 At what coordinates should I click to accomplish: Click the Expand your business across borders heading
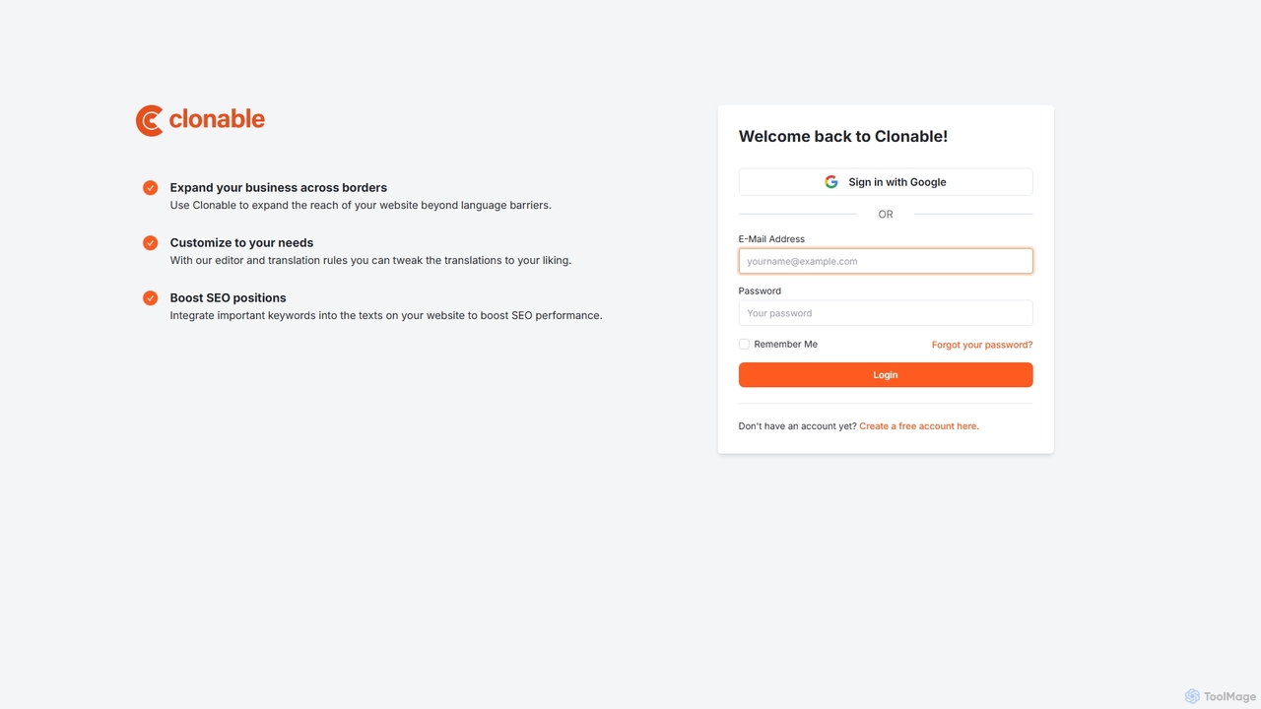click(278, 187)
